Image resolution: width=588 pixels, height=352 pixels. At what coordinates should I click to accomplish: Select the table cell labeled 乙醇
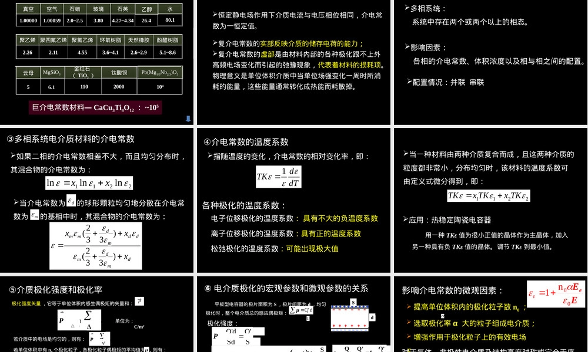146,9
